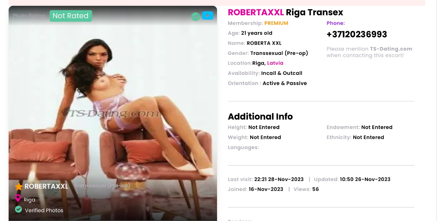Click the Views count 56
The image size is (437, 221).
[315, 189]
